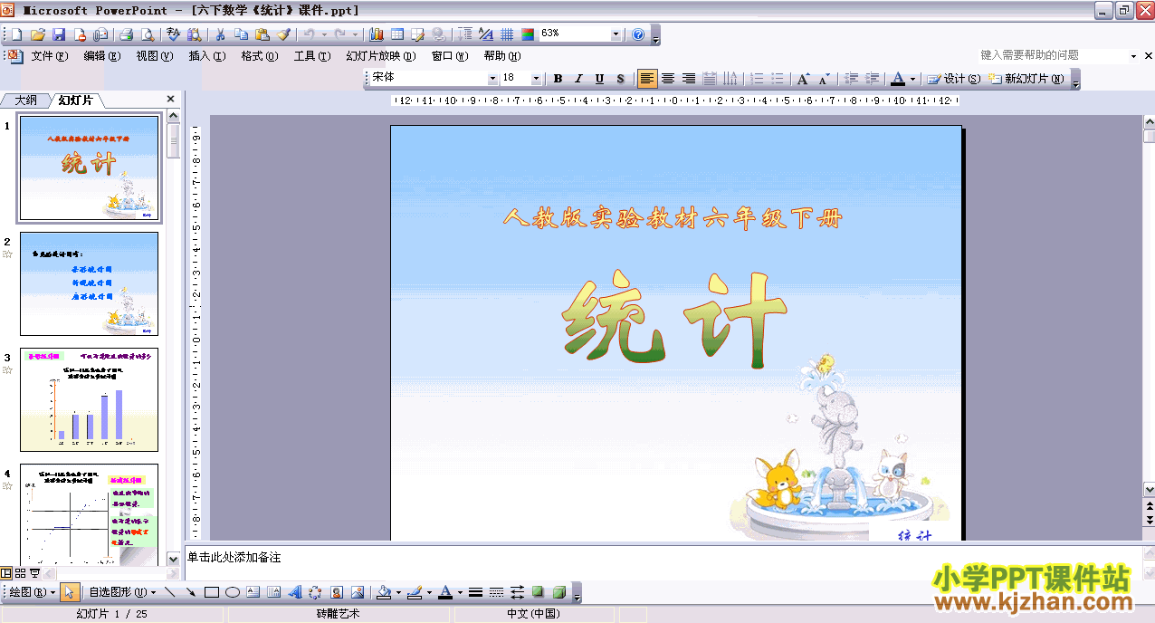The width and height of the screenshot is (1155, 623).
Task: Save the presentation with floppy icon
Action: pyautogui.click(x=59, y=34)
